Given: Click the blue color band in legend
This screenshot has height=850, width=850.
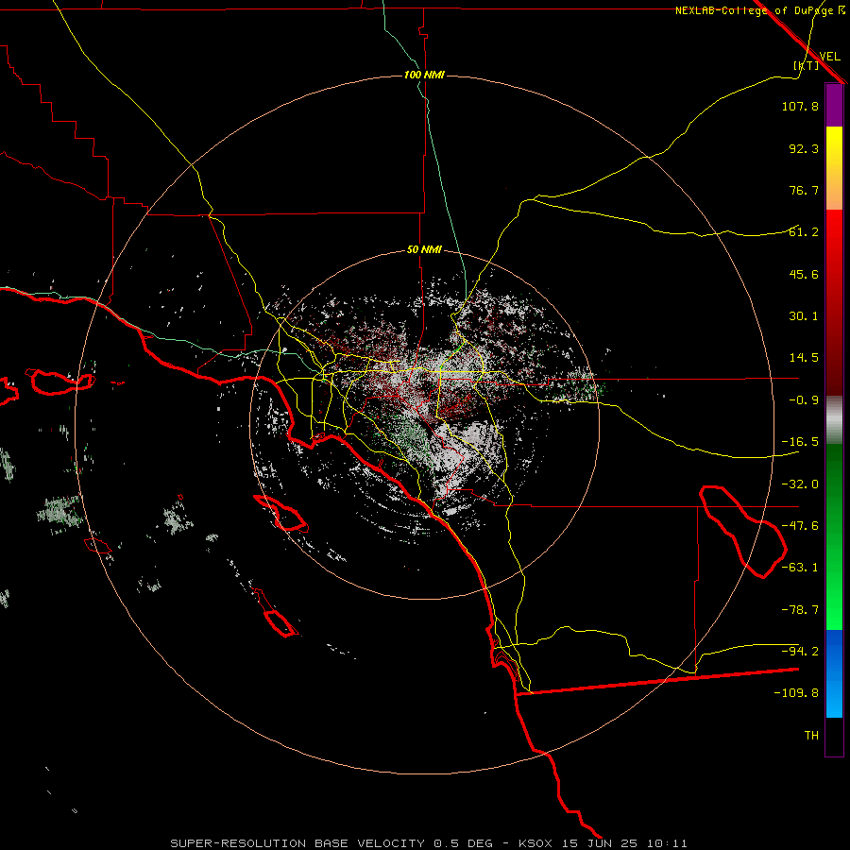Looking at the screenshot, I should click(x=834, y=673).
